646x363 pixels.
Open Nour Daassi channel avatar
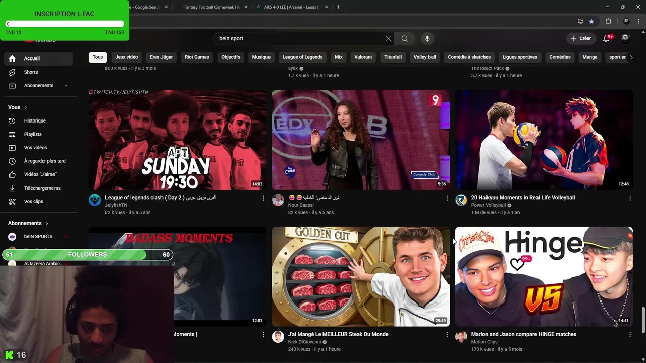coord(278,200)
